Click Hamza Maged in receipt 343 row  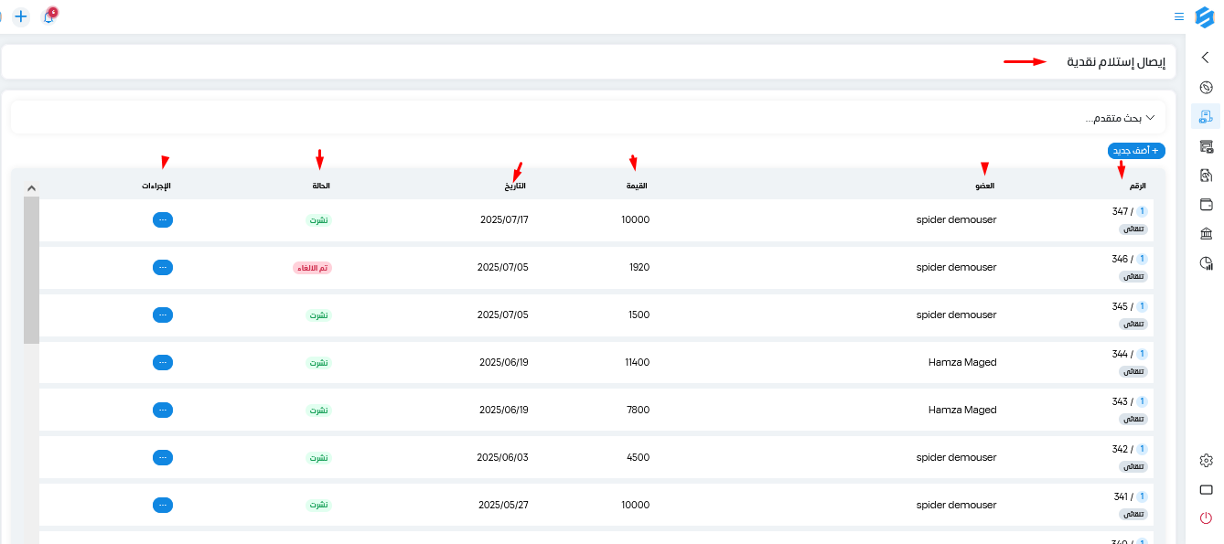[x=962, y=410]
